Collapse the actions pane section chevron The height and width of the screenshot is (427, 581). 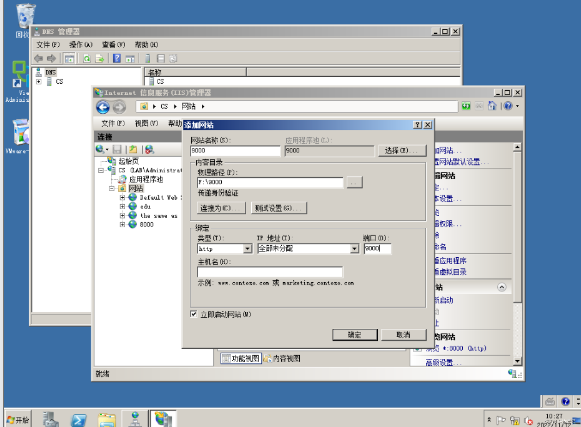click(502, 287)
